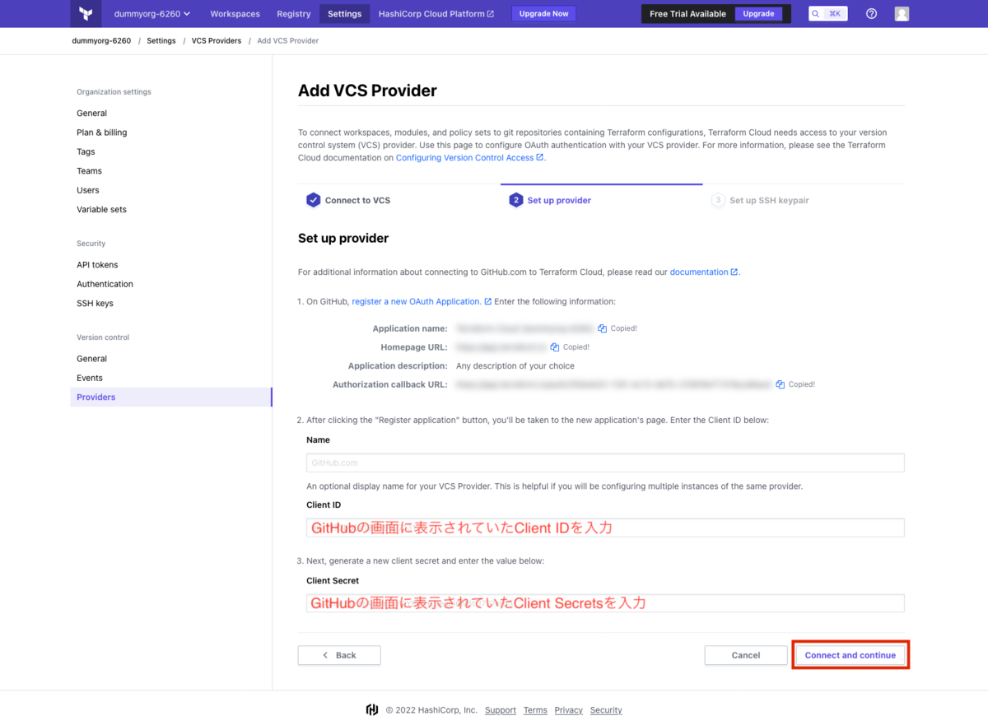988x716 pixels.
Task: Select Providers in the sidebar
Action: click(x=170, y=398)
